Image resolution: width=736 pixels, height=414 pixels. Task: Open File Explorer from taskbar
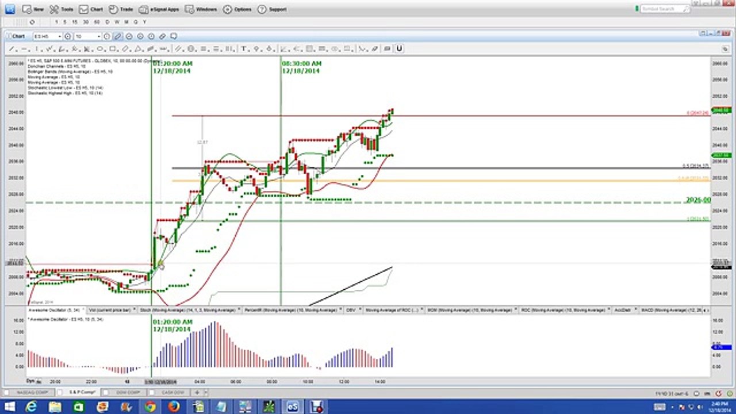coord(55,407)
